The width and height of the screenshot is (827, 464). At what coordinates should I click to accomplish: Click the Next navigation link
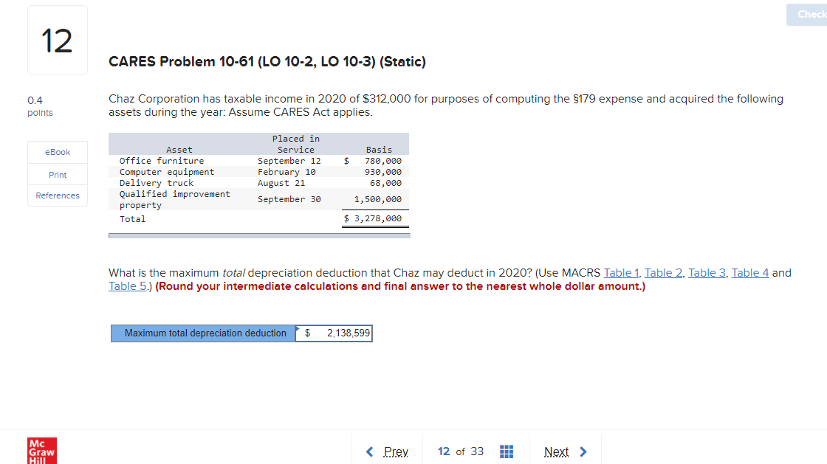pos(556,451)
